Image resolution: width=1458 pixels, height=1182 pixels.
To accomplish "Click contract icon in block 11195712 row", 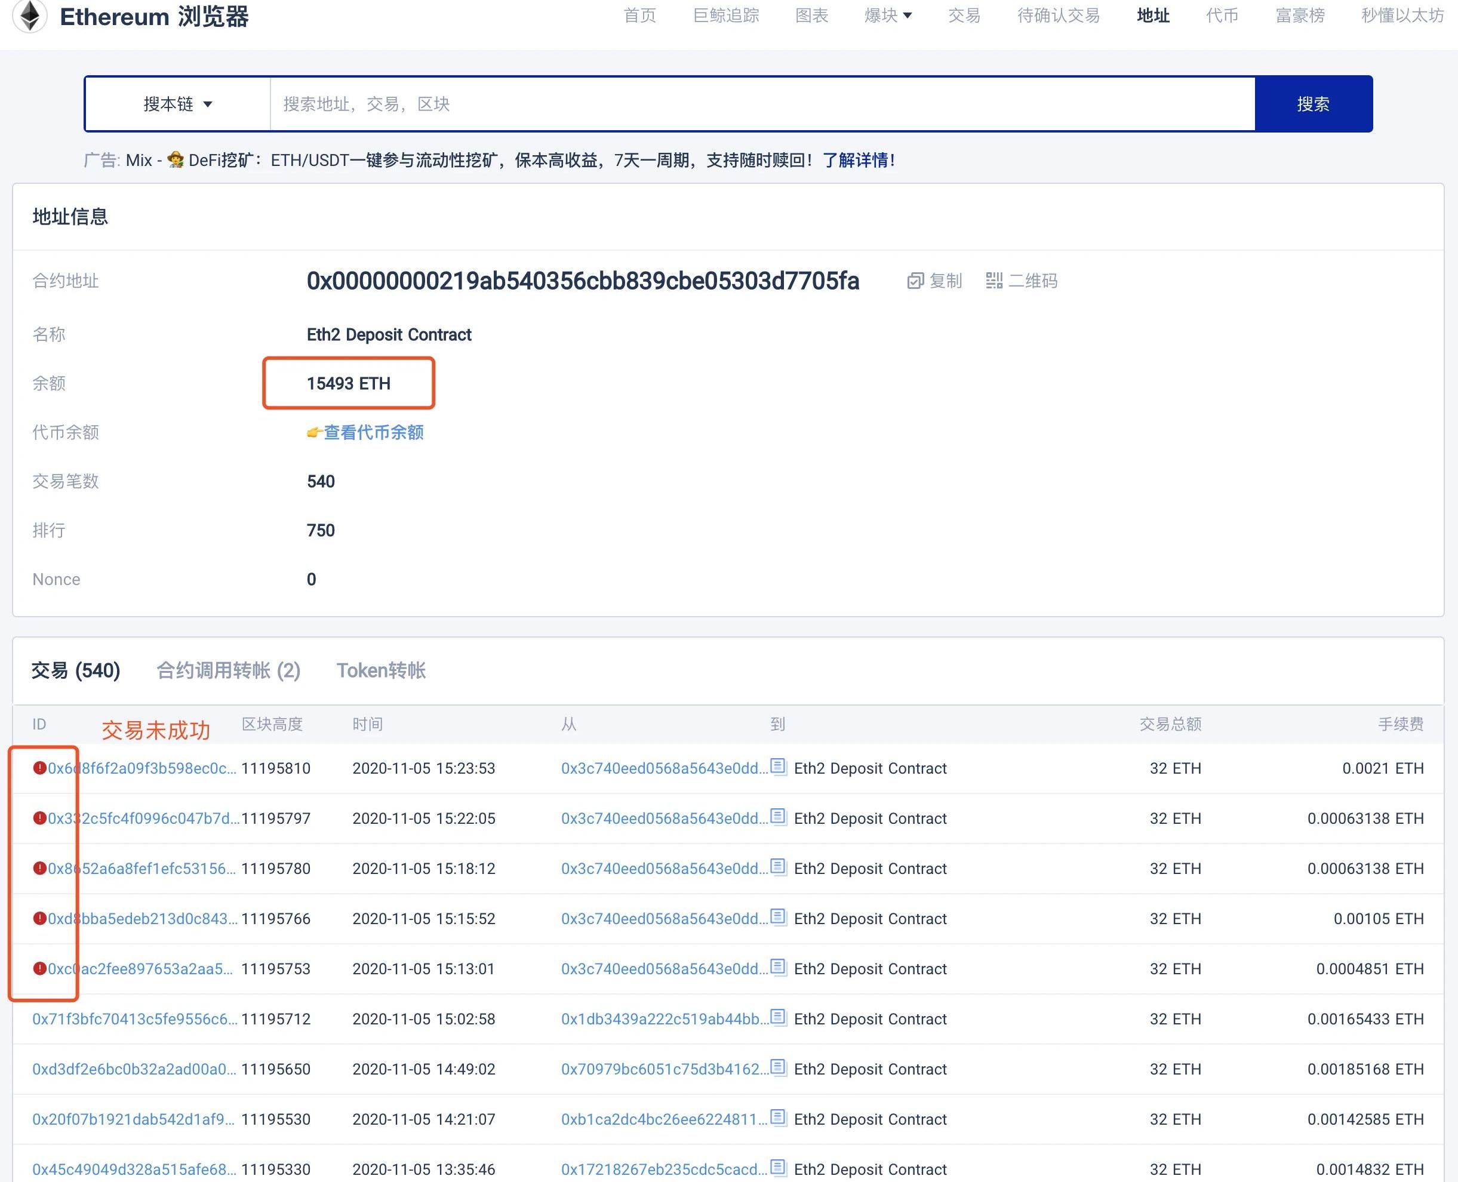I will [x=778, y=1017].
